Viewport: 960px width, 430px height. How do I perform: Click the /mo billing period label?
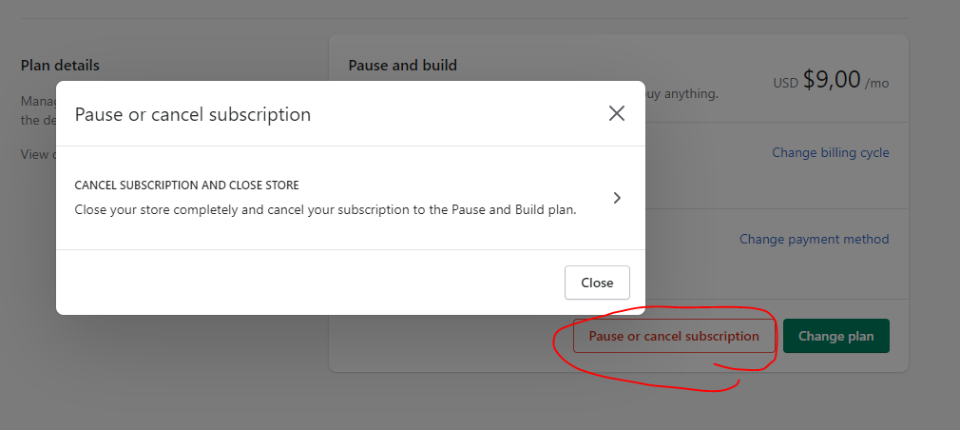(x=876, y=83)
